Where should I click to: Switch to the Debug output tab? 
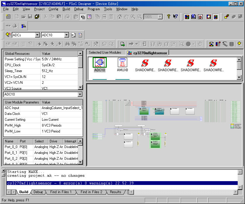[38, 192]
